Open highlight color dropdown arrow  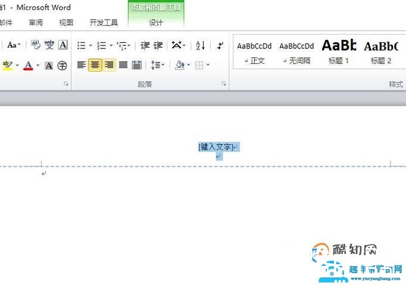pos(17,65)
